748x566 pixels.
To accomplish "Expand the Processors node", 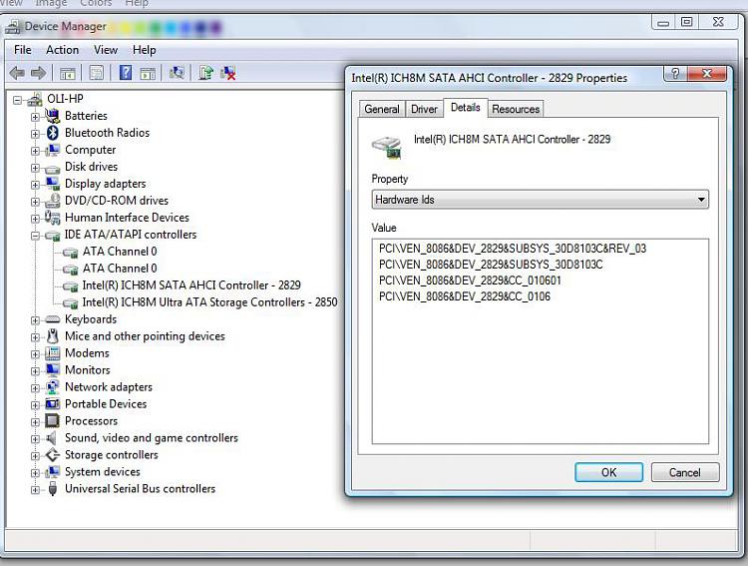I will click(x=35, y=422).
